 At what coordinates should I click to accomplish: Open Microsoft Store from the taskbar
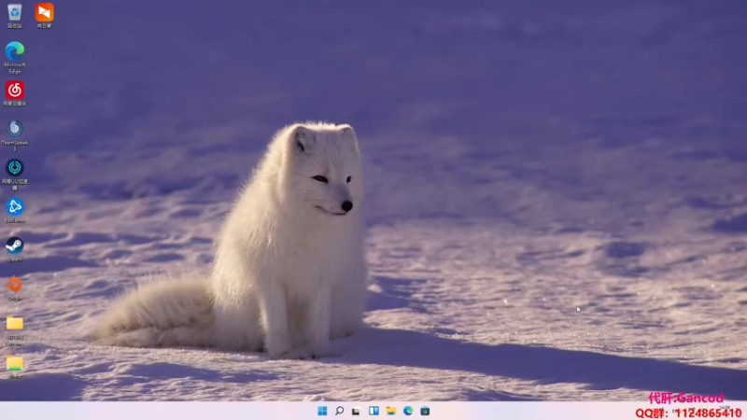426,411
